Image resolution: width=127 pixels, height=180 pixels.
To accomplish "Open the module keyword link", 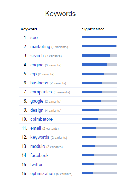I will tap(38, 147).
